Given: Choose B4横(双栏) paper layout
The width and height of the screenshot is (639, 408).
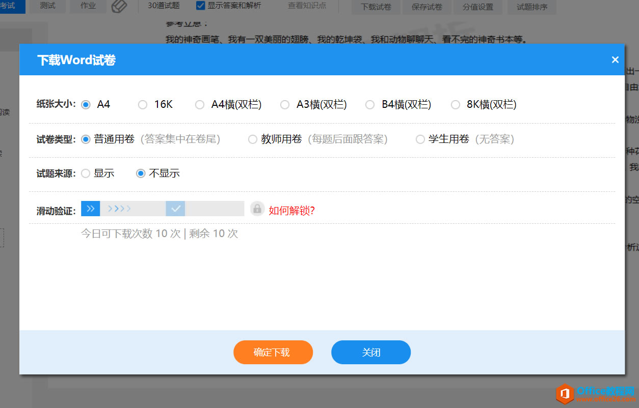Looking at the screenshot, I should tap(370, 105).
